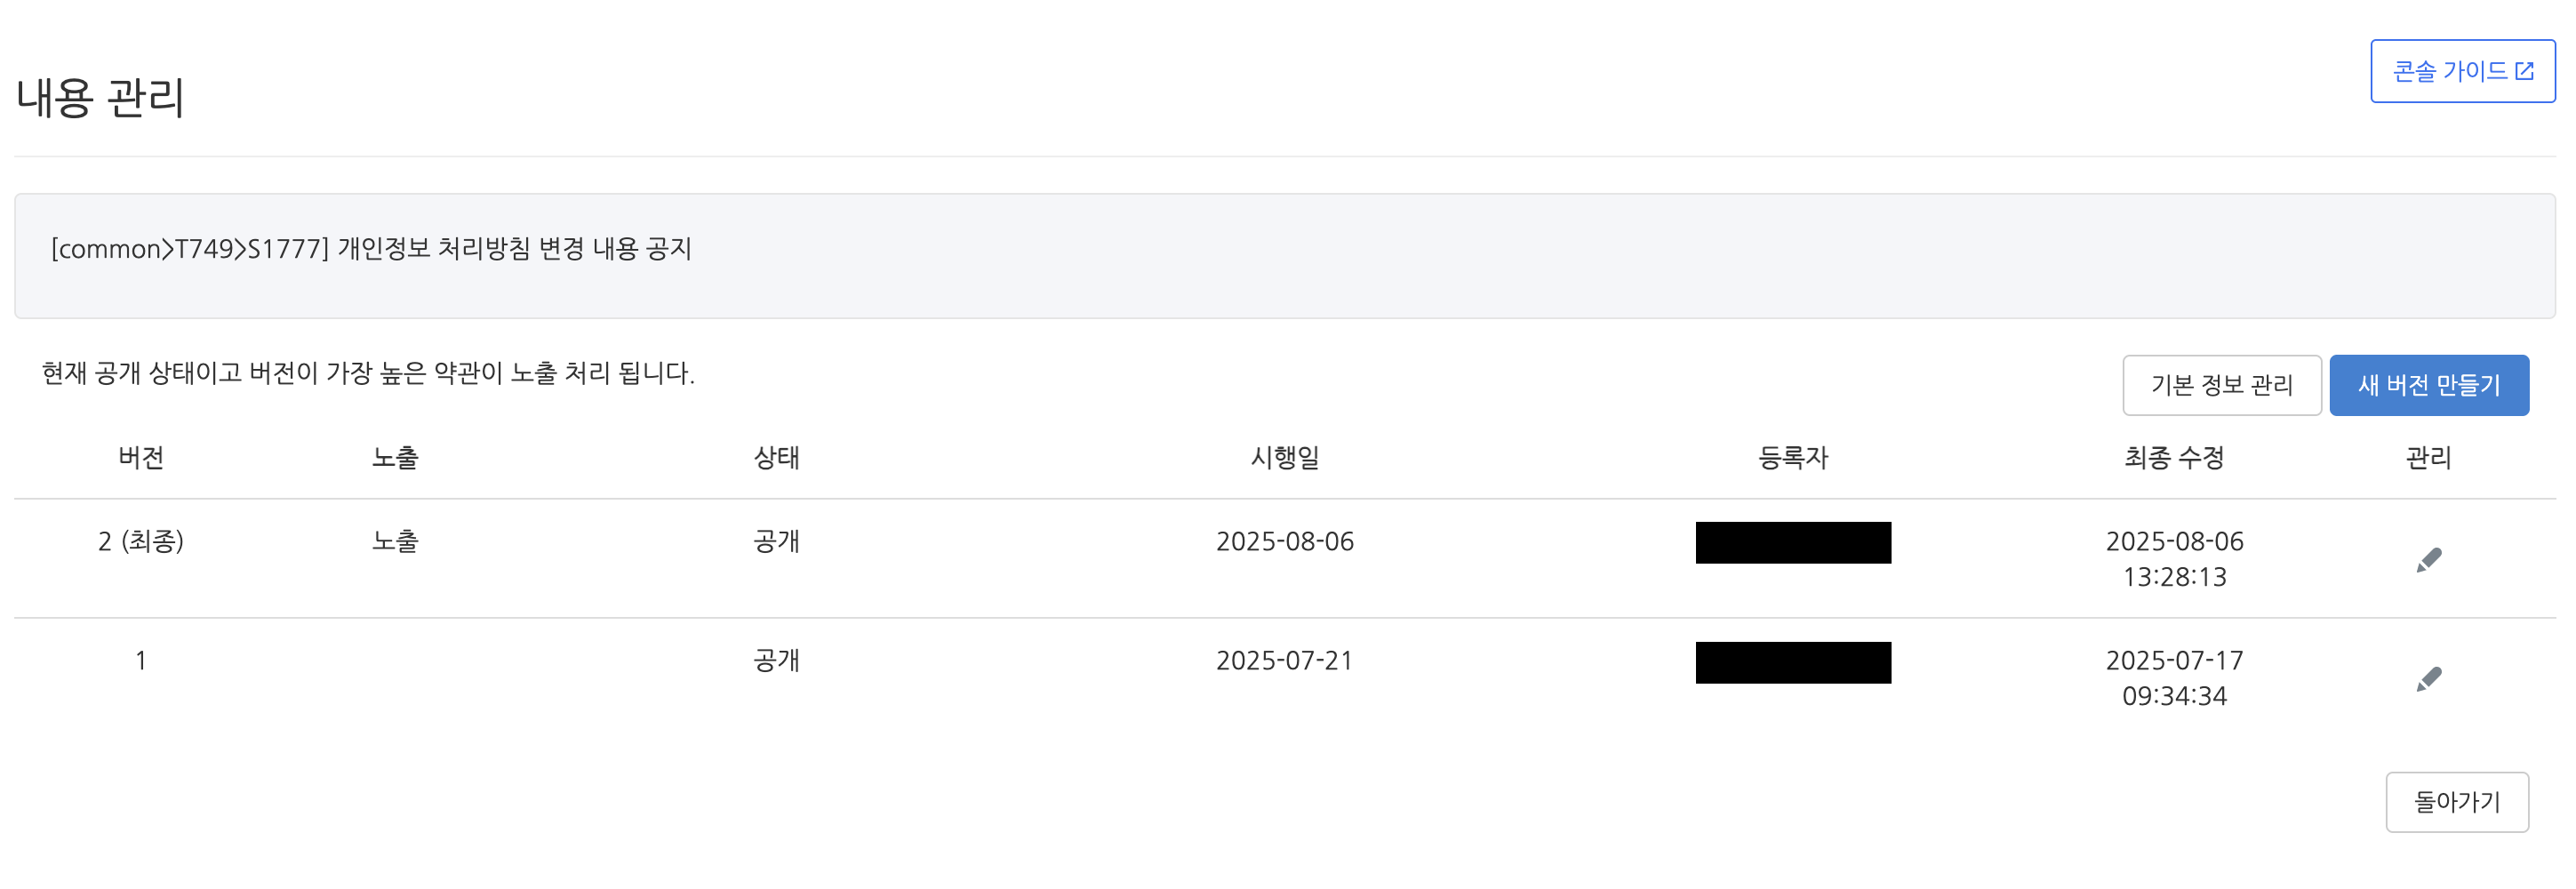Select the 등록자 column header
The height and width of the screenshot is (889, 2576).
coord(1792,458)
